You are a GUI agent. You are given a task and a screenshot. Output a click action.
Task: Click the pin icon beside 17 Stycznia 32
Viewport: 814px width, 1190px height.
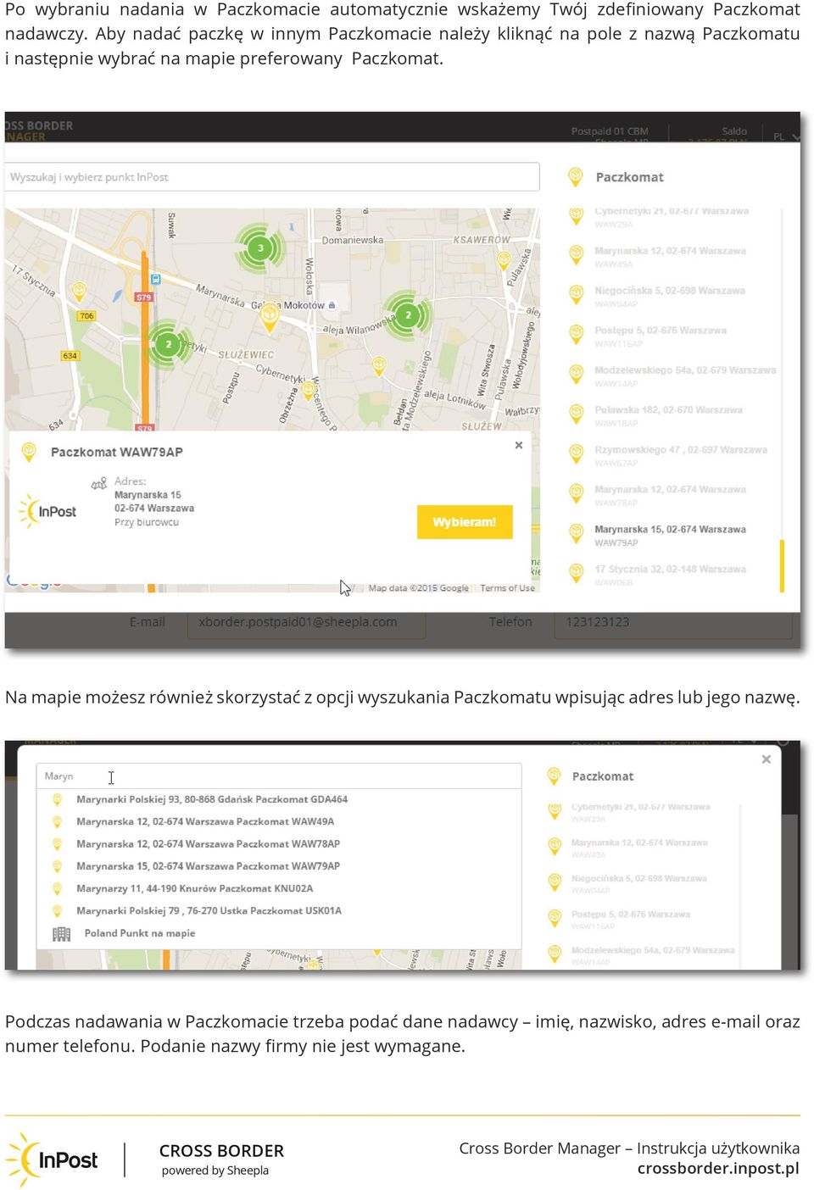(576, 573)
